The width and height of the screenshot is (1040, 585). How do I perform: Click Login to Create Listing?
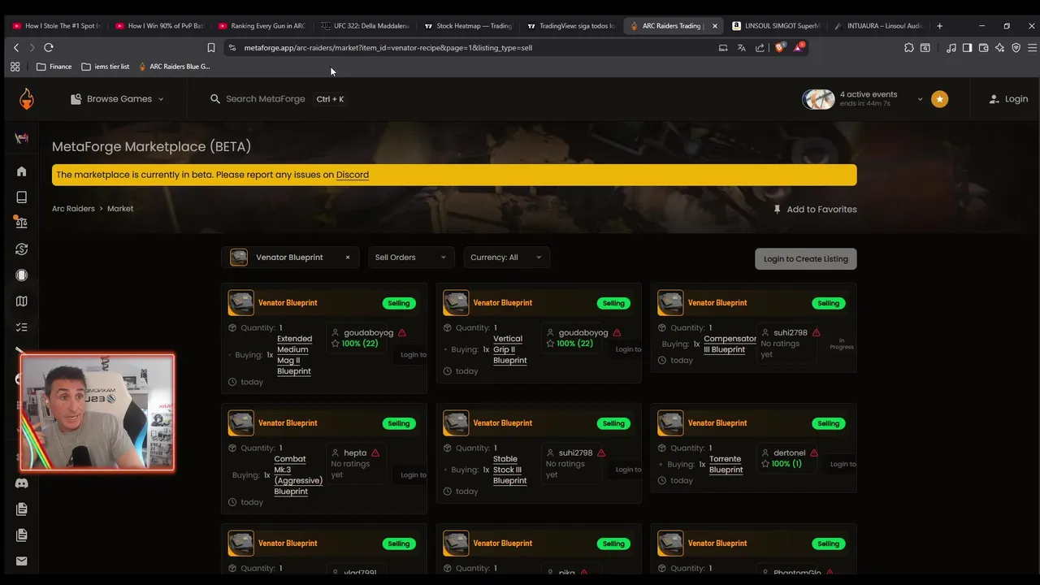(806, 259)
